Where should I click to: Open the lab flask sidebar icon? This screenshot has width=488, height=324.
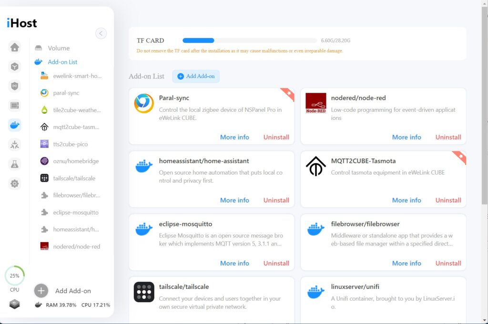tap(15, 164)
